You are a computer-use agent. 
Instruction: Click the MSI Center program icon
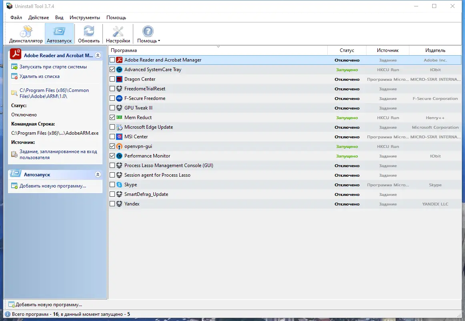click(119, 137)
